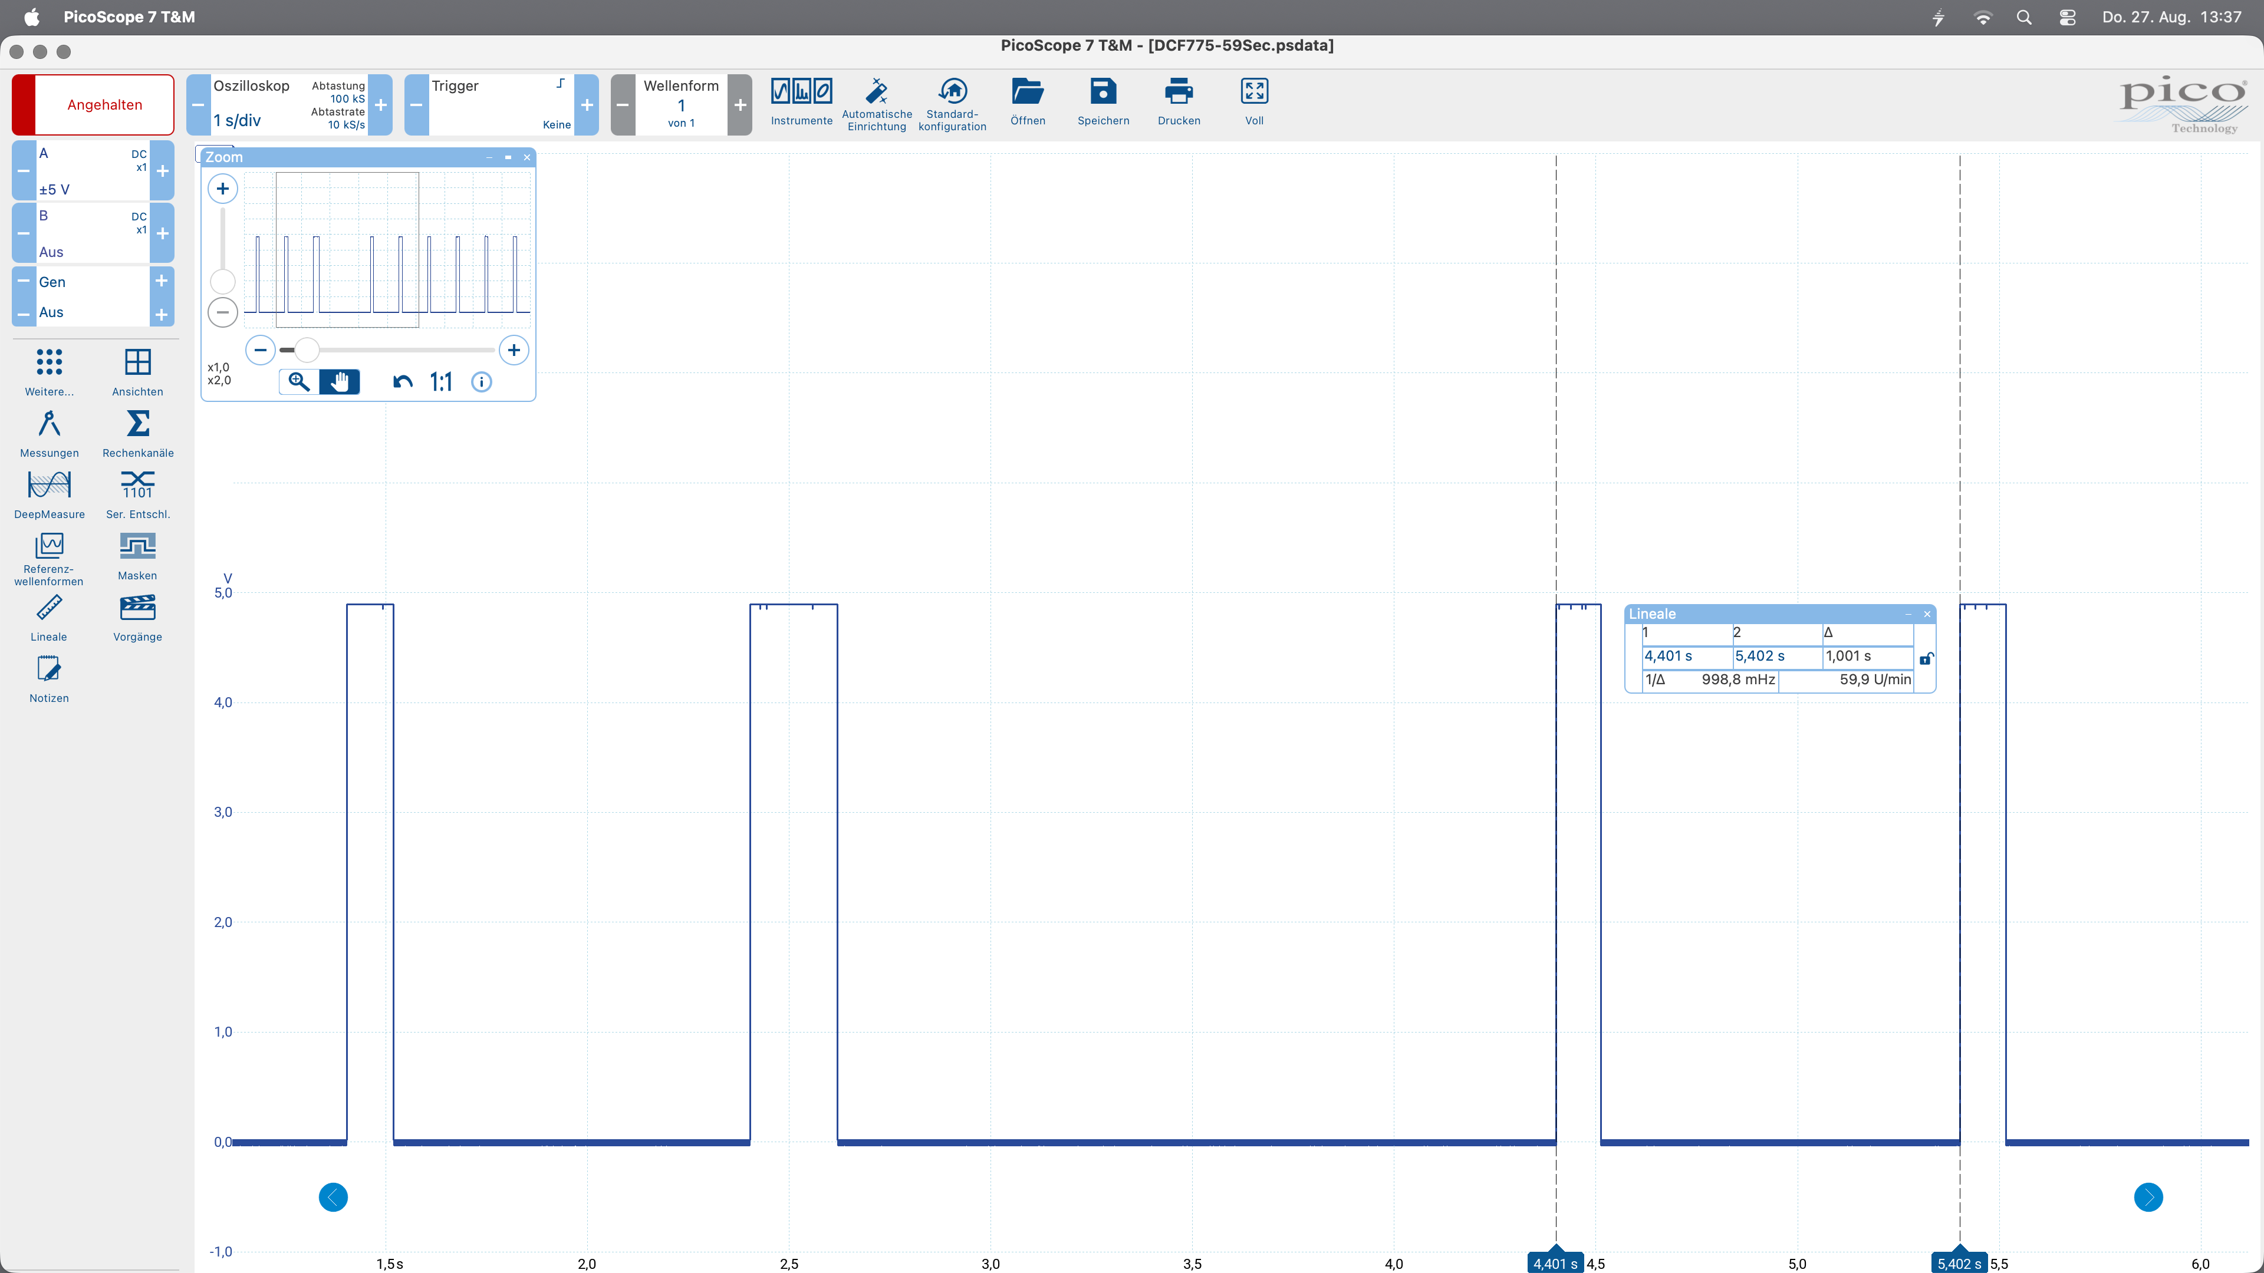This screenshot has height=1273, width=2264.
Task: Click the horizontal zoom slider handle
Action: (x=307, y=351)
